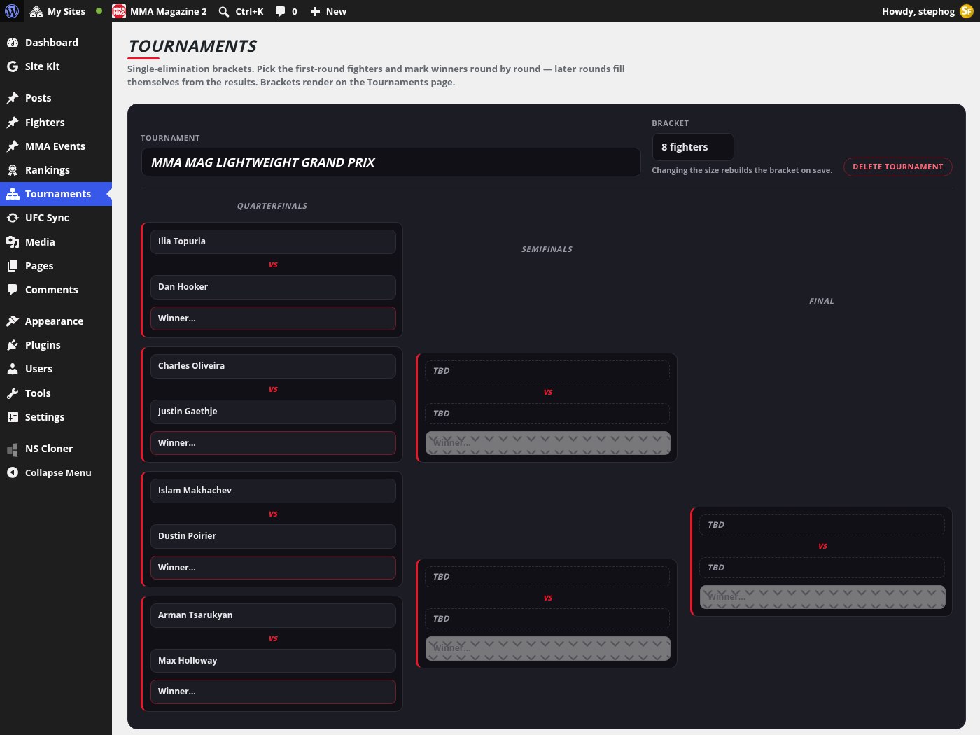980x735 pixels.
Task: Open the Rankings menu item
Action: tap(56, 170)
